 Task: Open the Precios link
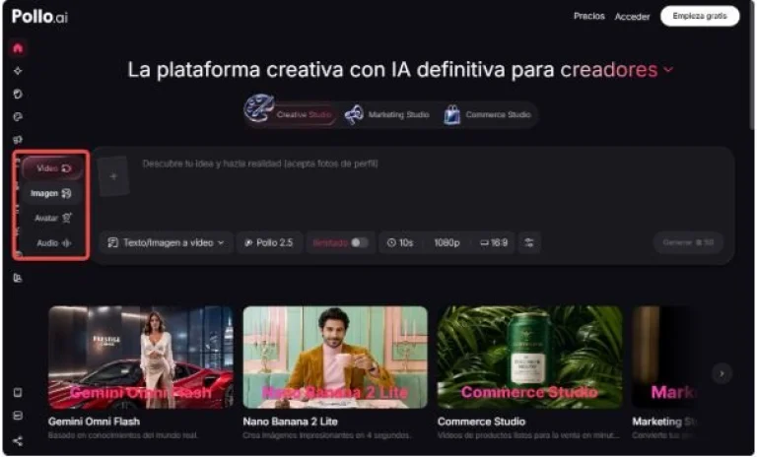589,16
